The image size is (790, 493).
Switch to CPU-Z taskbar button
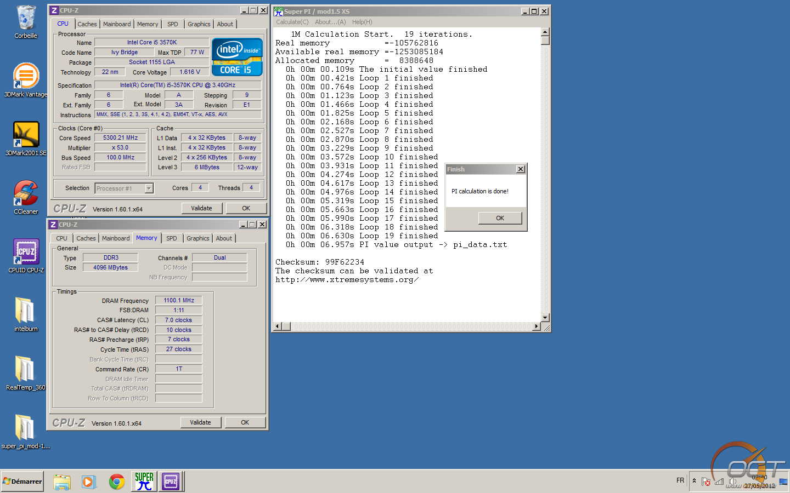click(171, 481)
